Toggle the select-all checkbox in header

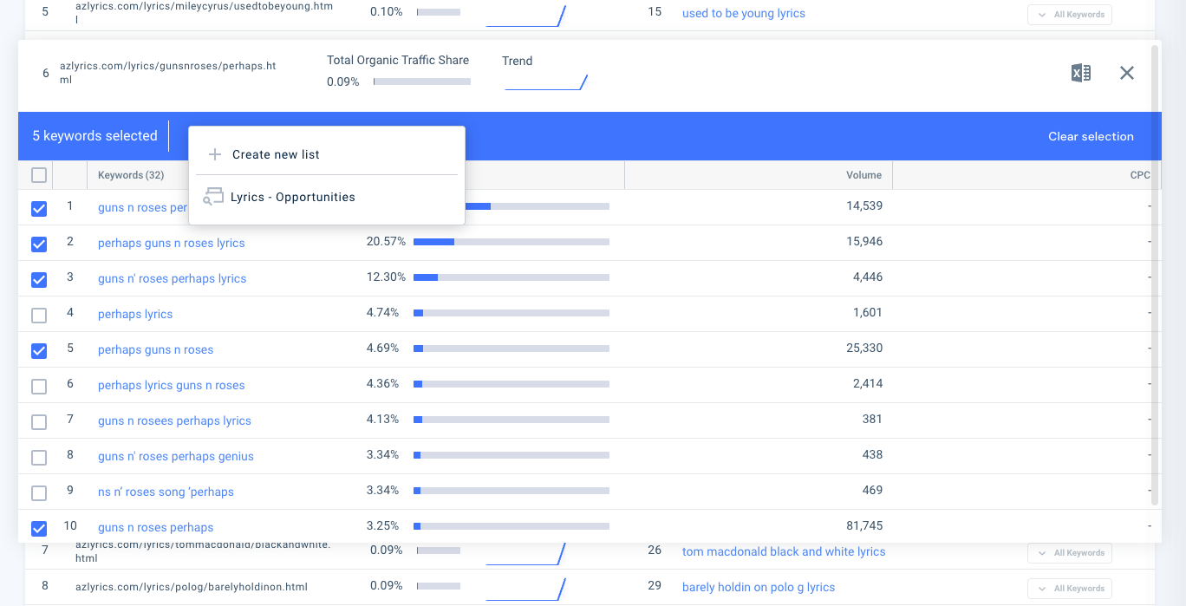pyautogui.click(x=38, y=174)
